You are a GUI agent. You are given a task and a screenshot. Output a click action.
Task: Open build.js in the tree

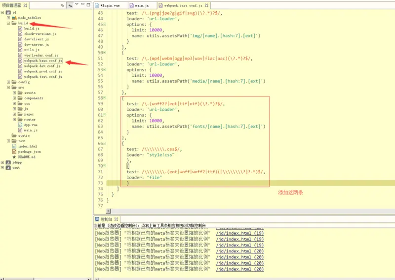click(32, 29)
